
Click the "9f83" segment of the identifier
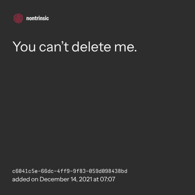pyautogui.click(x=79, y=171)
